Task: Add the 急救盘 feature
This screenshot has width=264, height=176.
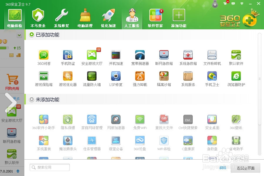Action: coord(212,143)
